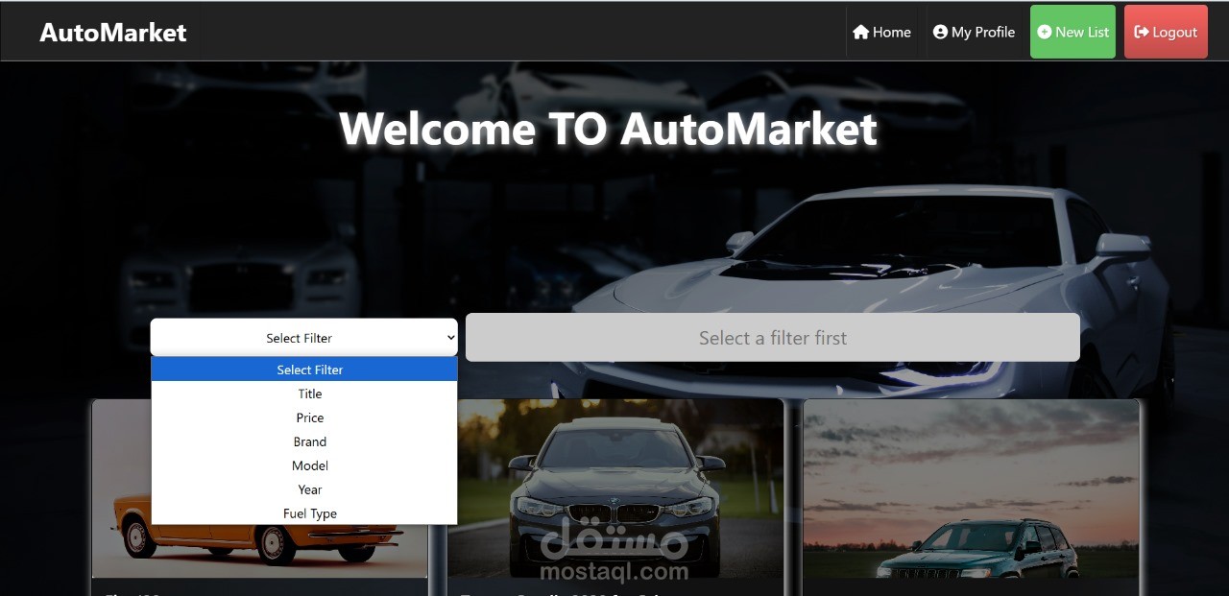The height and width of the screenshot is (596, 1229).
Task: Click the plus icon on New List
Action: pyautogui.click(x=1045, y=32)
